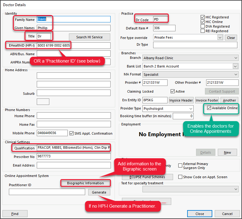Screen dimensions: 242x219
Task: Open the Invoice Header editor
Action: (181, 100)
